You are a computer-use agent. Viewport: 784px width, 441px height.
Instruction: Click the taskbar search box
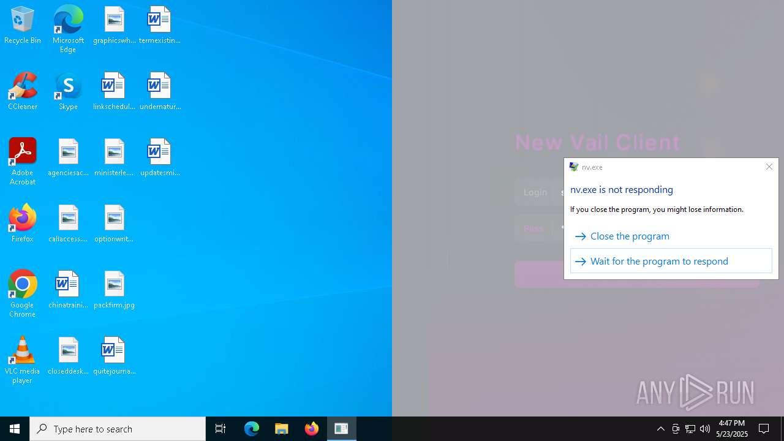pyautogui.click(x=118, y=429)
